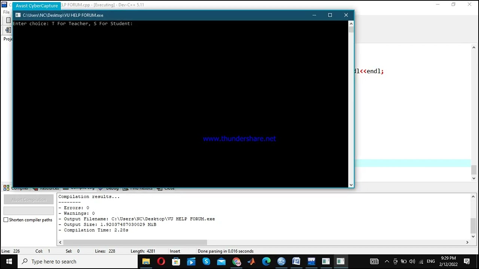Click 'Warnings: 0' line in log
The height and width of the screenshot is (269, 479).
click(x=76, y=213)
